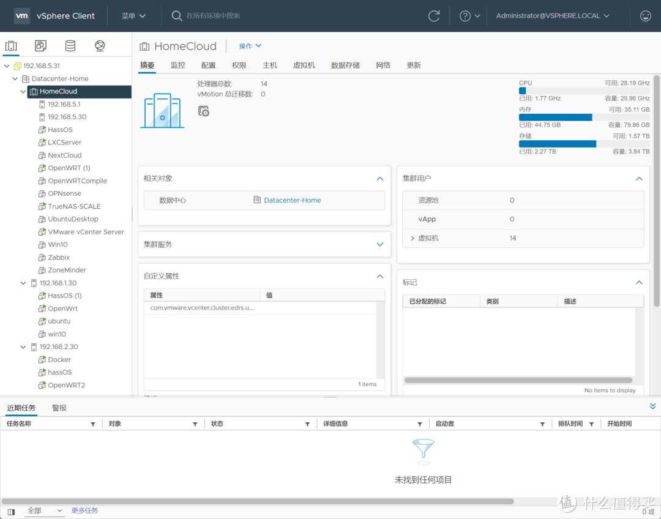Screen dimensions: 661x519
Task: Click the smiley feedback icon
Action: (x=645, y=16)
